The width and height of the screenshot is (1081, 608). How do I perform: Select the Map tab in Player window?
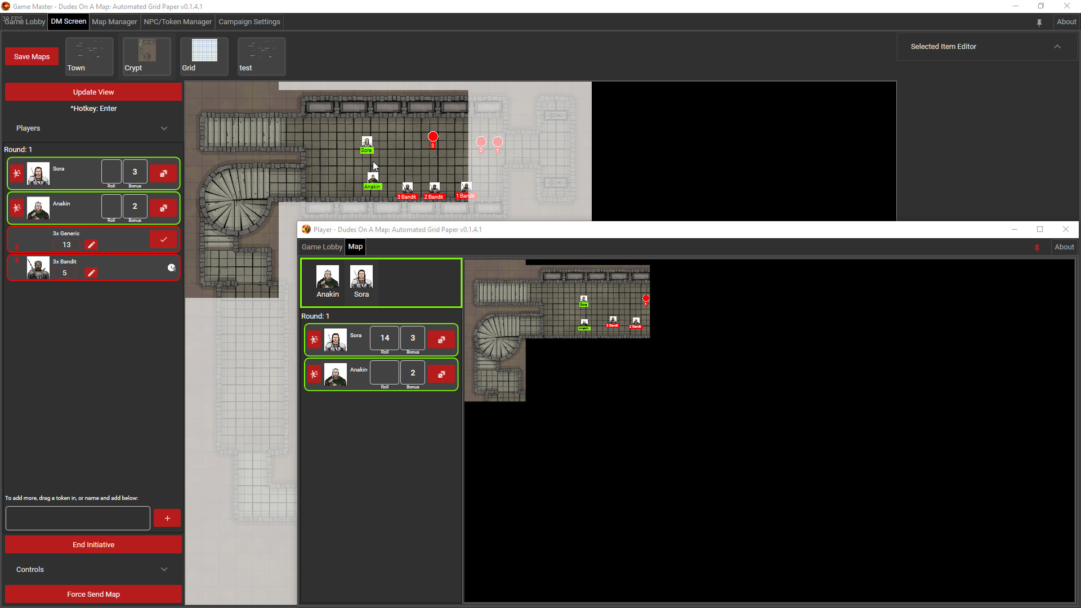pos(355,245)
